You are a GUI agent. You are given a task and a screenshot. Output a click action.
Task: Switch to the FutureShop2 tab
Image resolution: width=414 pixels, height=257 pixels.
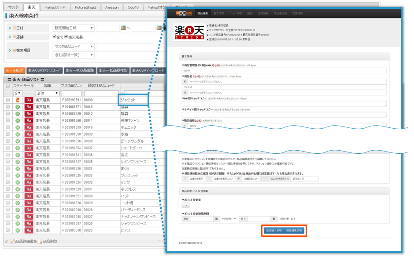(85, 7)
